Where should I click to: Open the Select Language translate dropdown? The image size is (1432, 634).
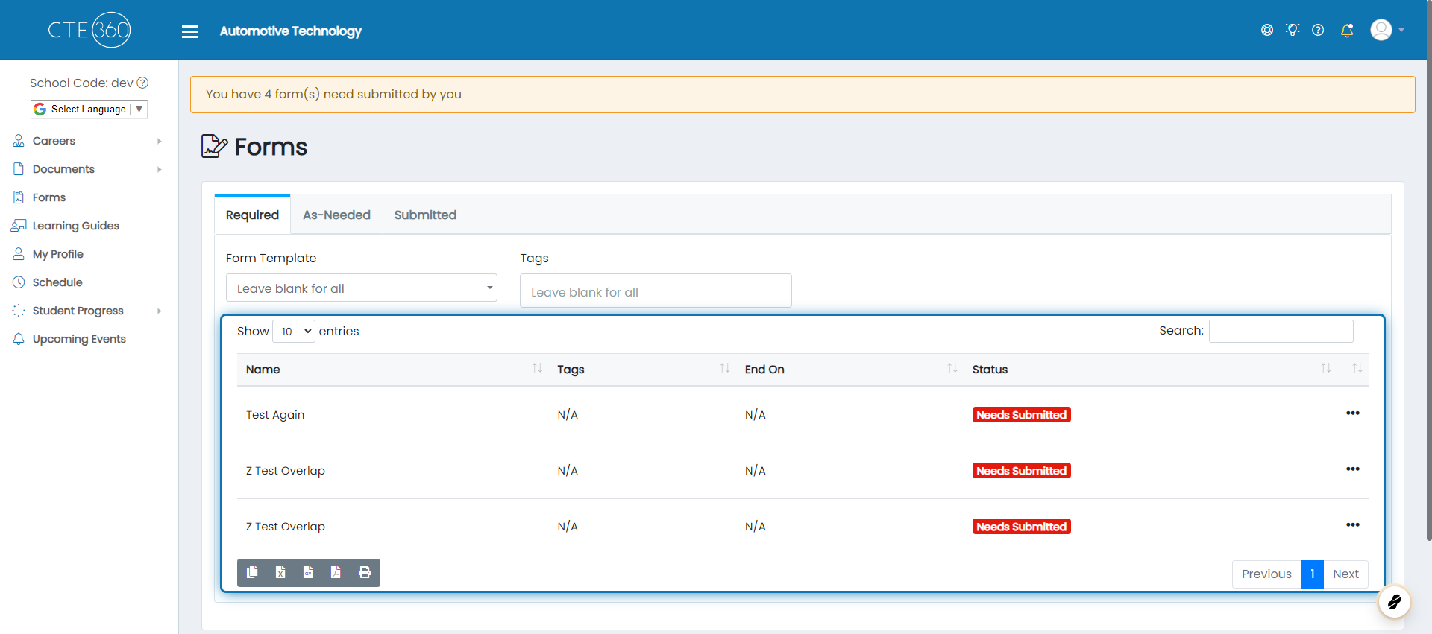click(x=89, y=109)
